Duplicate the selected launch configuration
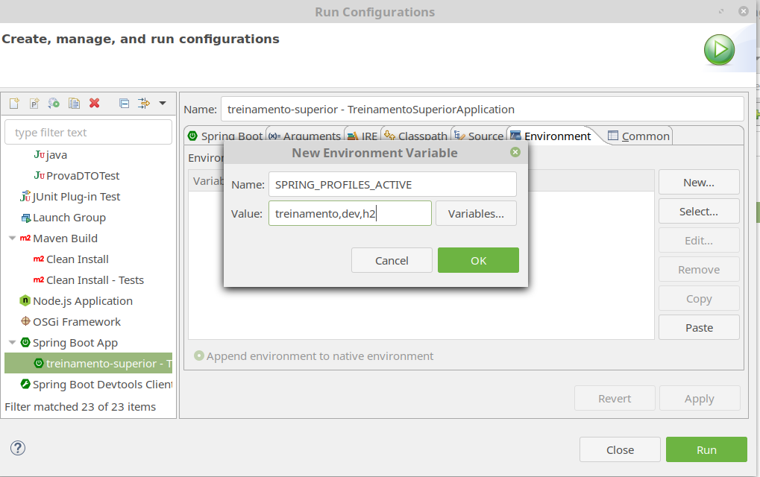The width and height of the screenshot is (760, 477). [x=74, y=104]
